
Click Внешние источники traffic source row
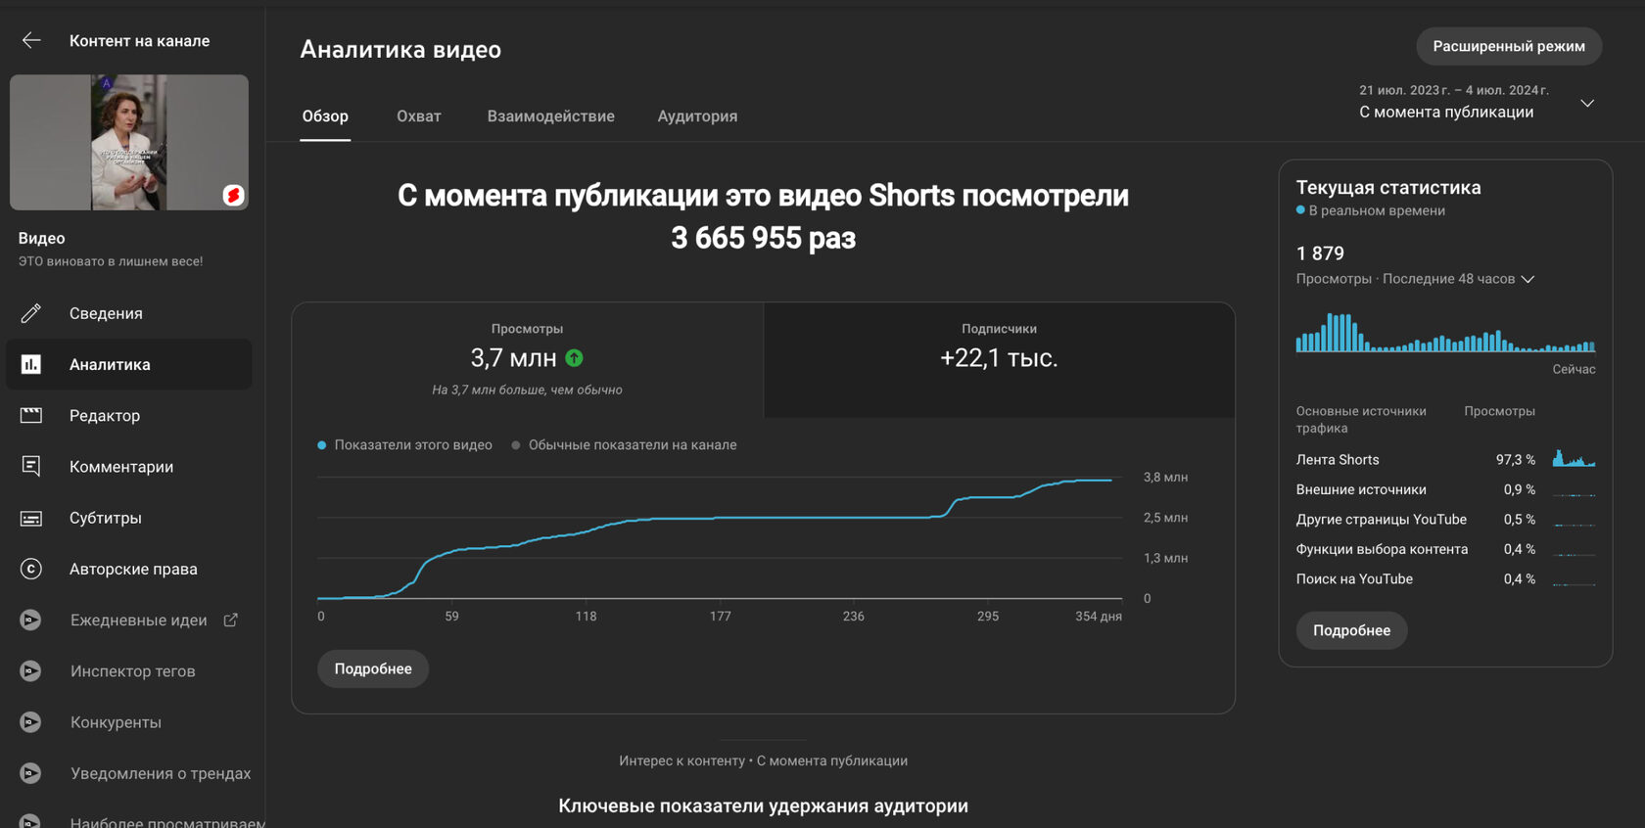pos(1445,489)
